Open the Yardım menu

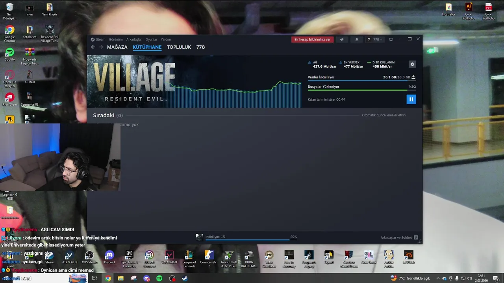point(166,39)
